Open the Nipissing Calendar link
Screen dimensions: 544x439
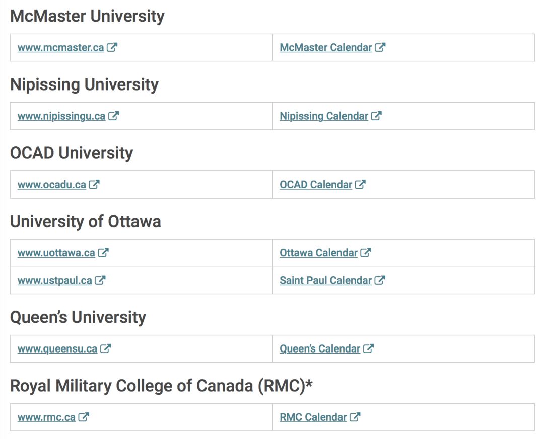324,116
